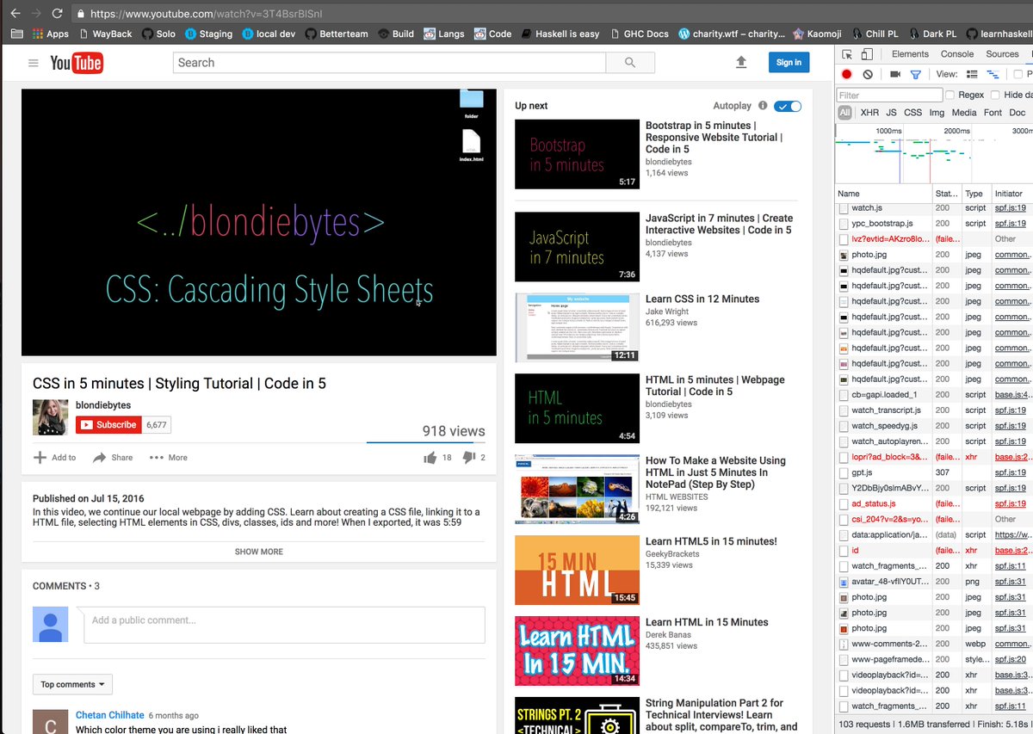The width and height of the screenshot is (1033, 734).
Task: Open commenter Chetan Chilhate's profile link
Action: [x=109, y=715]
